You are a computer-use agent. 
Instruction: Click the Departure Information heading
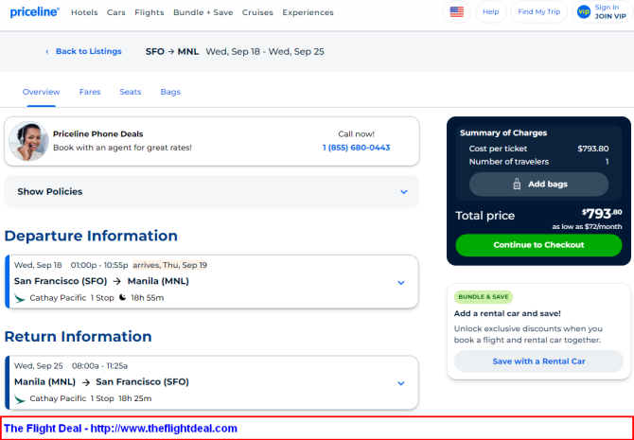pyautogui.click(x=91, y=236)
